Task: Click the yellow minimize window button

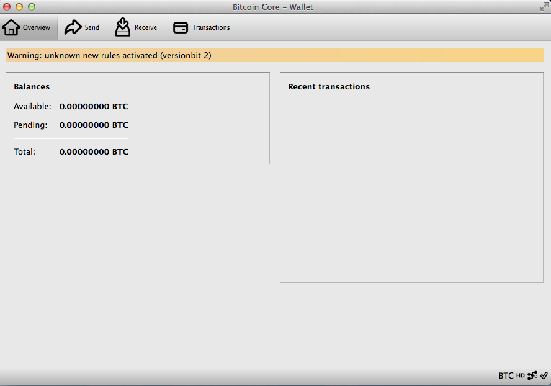Action: pyautogui.click(x=19, y=7)
